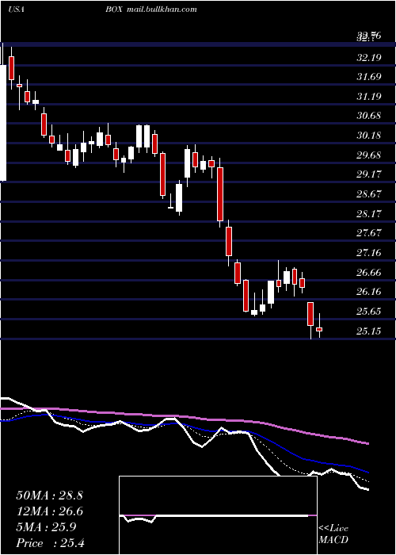Click the last small red candlestick near 25.4
Viewport: 396px width, 555px height.
pyautogui.click(x=319, y=329)
